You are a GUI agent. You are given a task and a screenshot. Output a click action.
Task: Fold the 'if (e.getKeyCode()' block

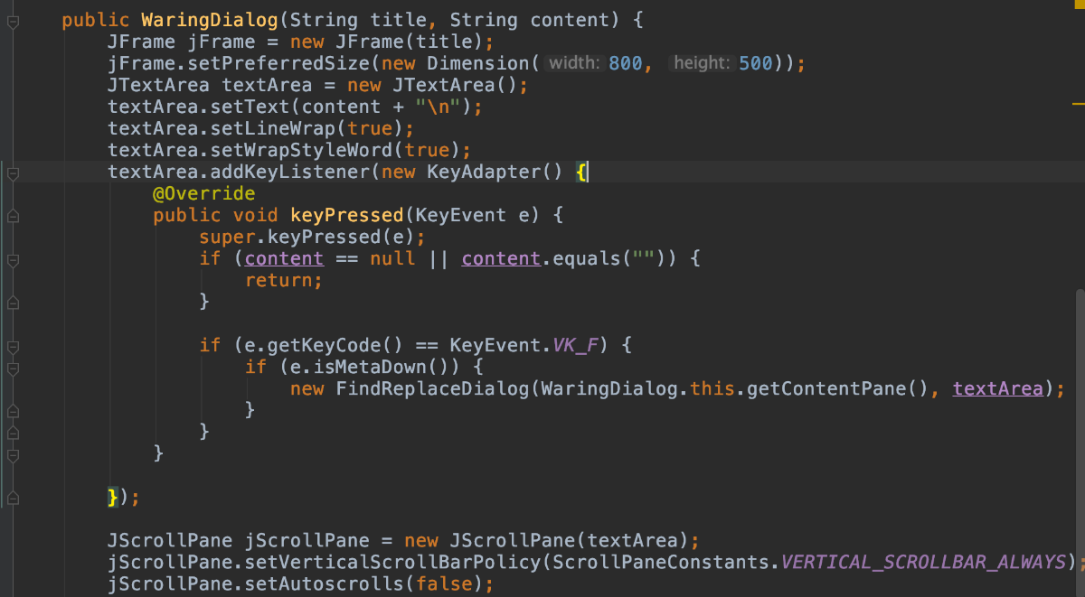coord(12,346)
